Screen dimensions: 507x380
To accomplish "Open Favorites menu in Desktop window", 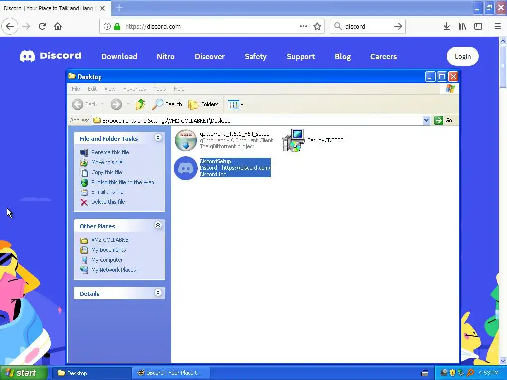I will [x=134, y=89].
